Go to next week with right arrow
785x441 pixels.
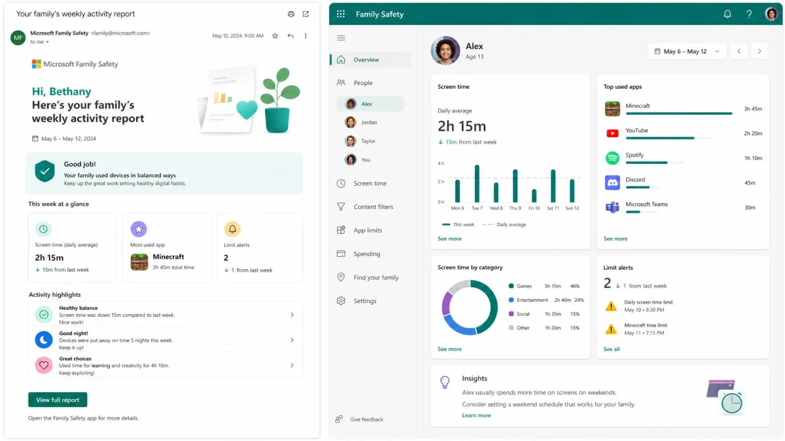(x=759, y=51)
